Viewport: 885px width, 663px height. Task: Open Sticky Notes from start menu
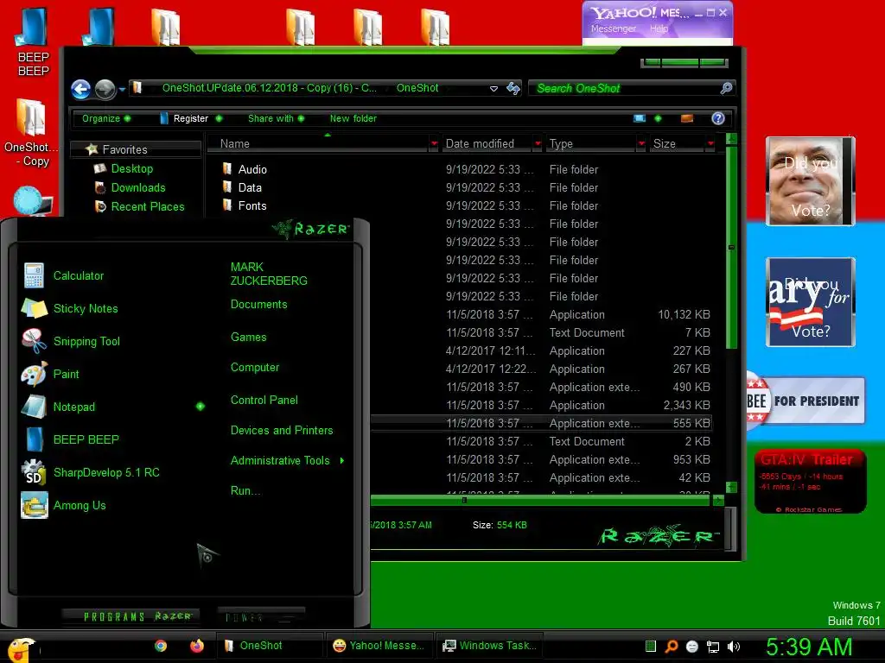tap(86, 308)
